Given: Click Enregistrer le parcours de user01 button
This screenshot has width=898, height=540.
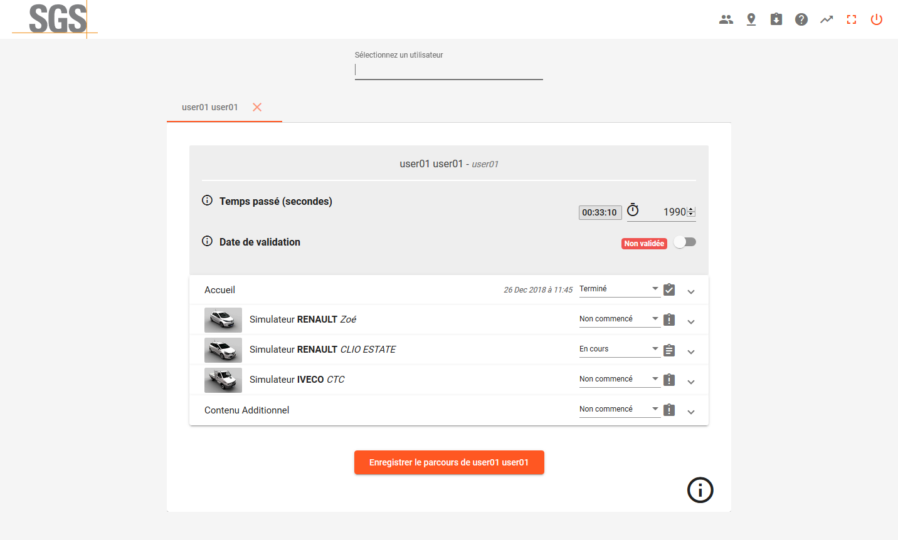Looking at the screenshot, I should click(449, 462).
